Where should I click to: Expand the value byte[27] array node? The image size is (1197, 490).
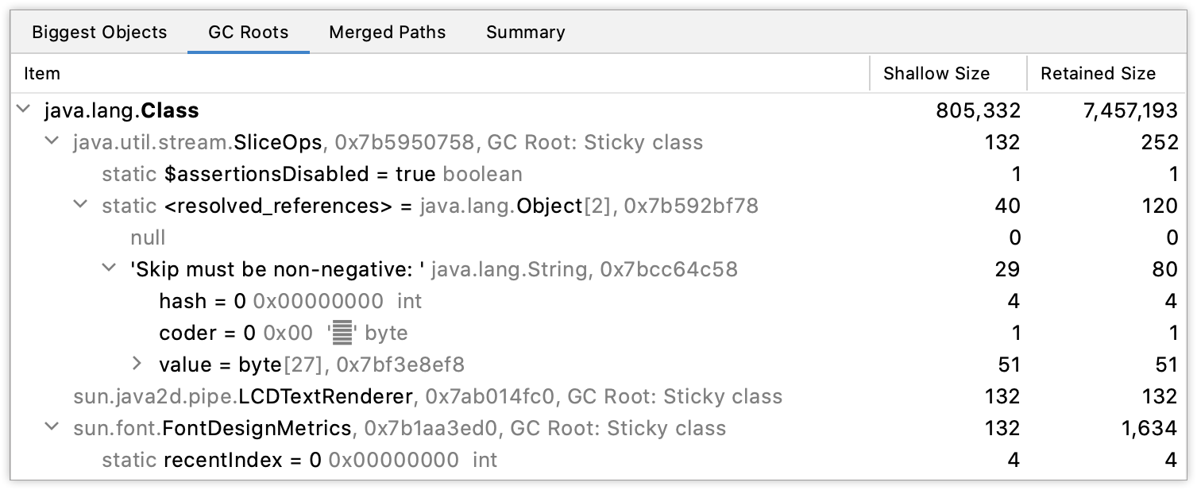coord(136,364)
